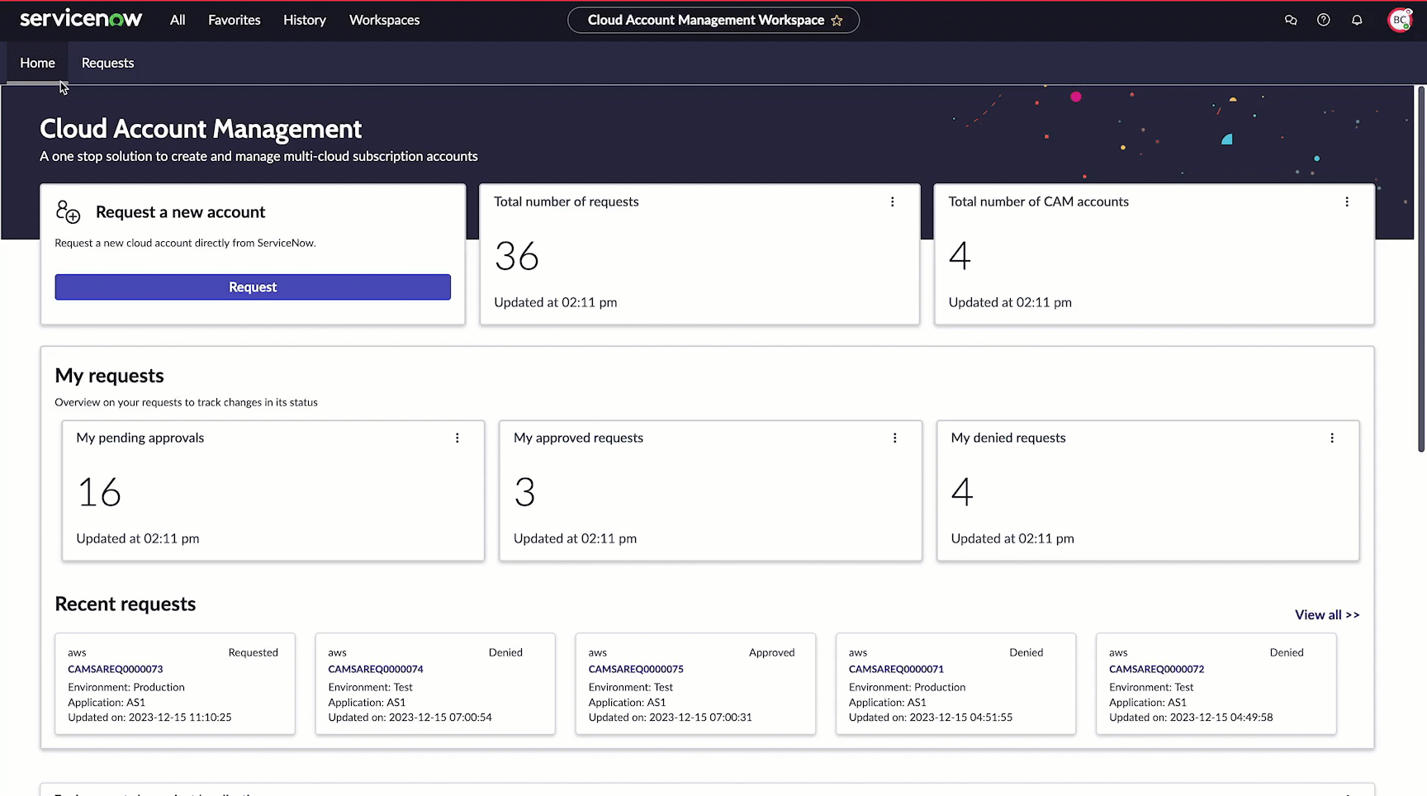Screen dimensions: 1427x796
Task: Click the My requests heading
Action: pyautogui.click(x=109, y=376)
